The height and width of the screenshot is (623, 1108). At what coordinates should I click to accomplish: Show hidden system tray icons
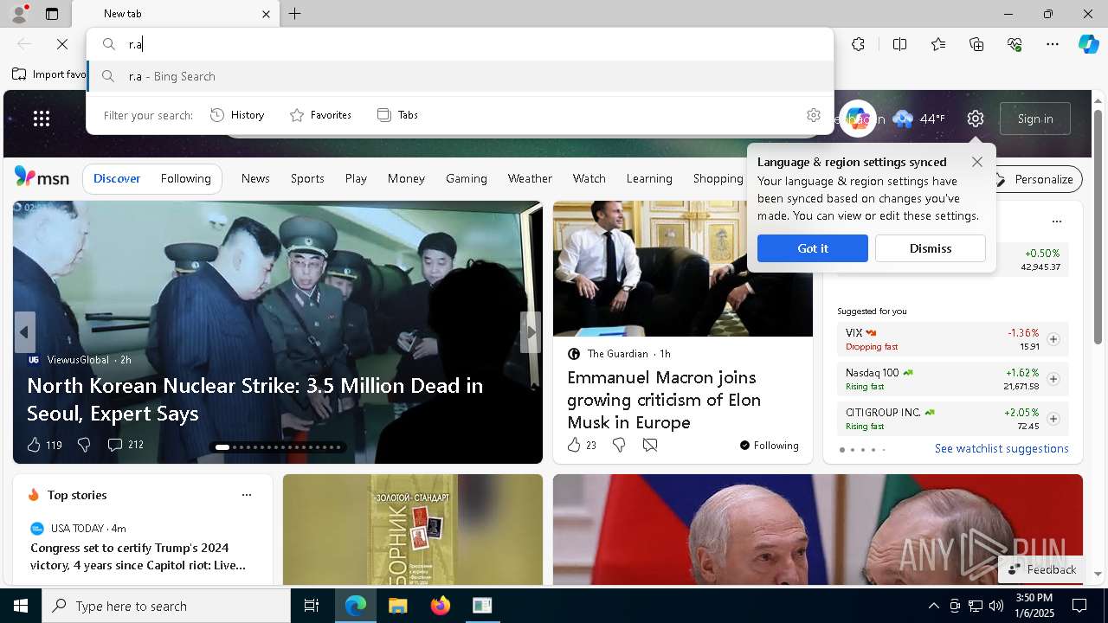click(x=933, y=606)
